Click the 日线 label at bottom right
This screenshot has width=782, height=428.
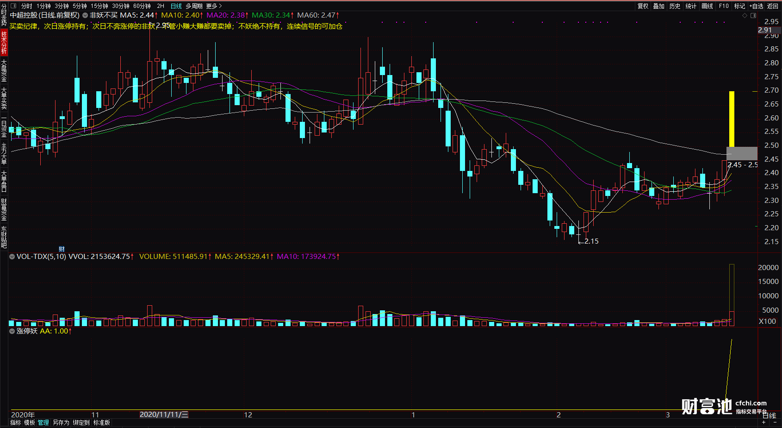770,415
